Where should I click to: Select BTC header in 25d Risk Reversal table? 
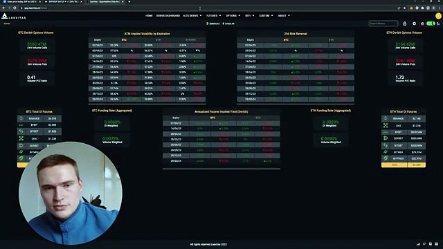pos(286,40)
